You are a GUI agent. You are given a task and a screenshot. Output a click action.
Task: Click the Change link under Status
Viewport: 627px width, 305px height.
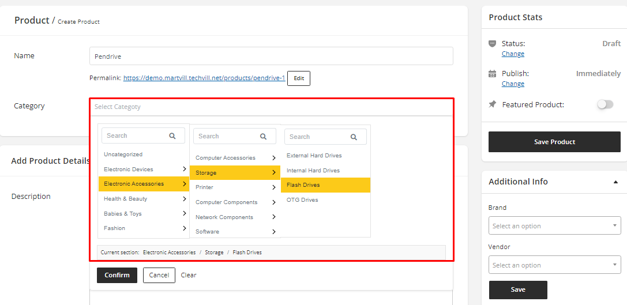[513, 54]
